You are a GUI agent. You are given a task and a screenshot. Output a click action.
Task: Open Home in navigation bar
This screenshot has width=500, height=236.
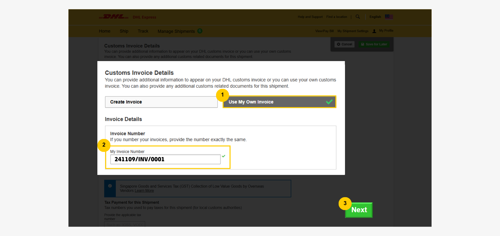coord(104,31)
